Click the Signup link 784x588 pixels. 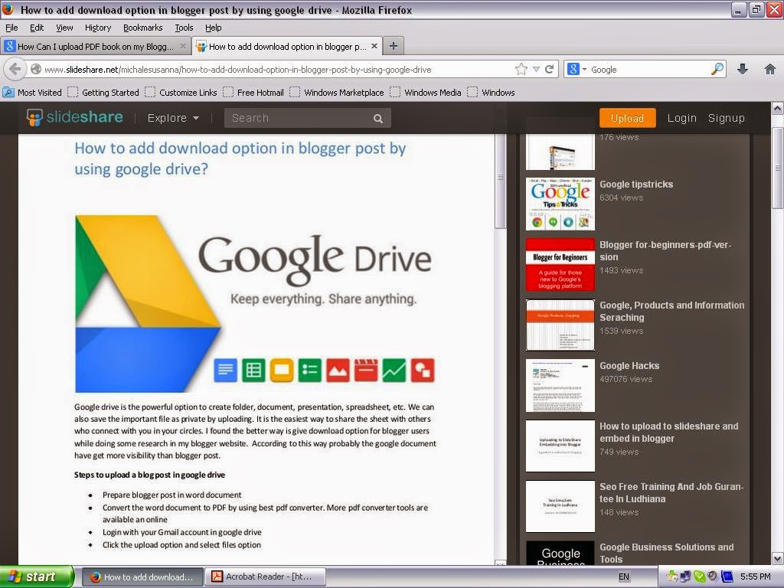pyautogui.click(x=726, y=118)
